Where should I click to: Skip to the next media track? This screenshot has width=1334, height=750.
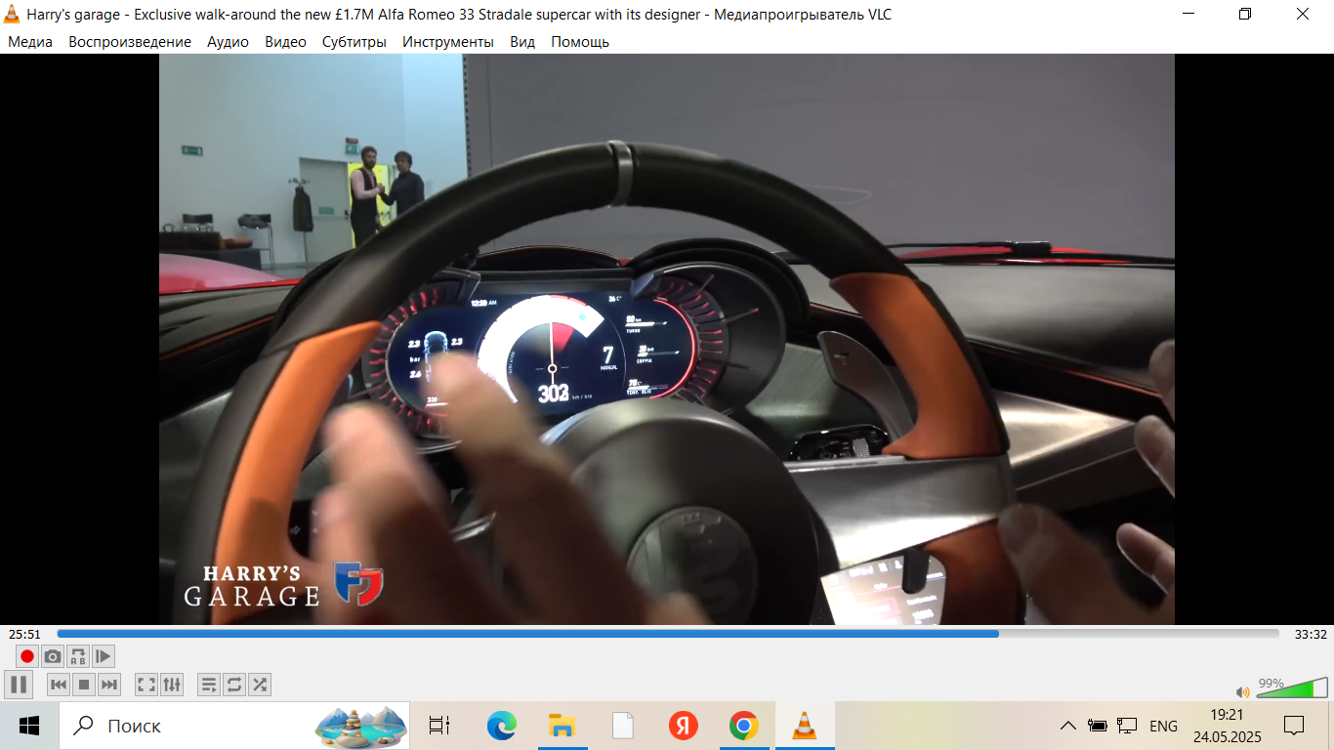(109, 685)
